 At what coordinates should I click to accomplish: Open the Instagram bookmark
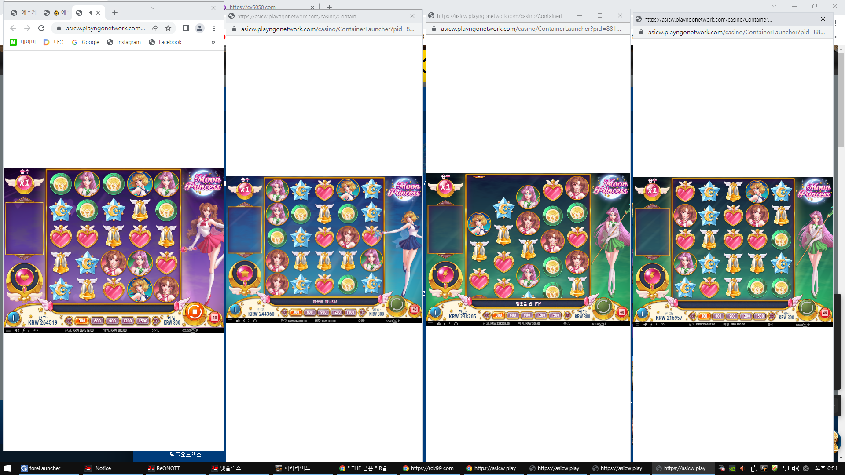point(124,42)
